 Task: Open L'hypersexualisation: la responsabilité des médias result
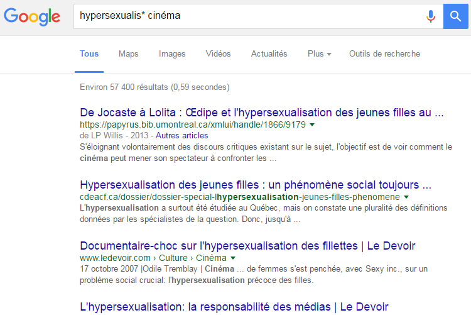click(234, 307)
